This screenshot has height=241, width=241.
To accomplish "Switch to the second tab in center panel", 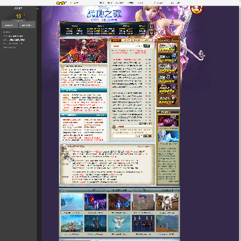I will 127,40.
